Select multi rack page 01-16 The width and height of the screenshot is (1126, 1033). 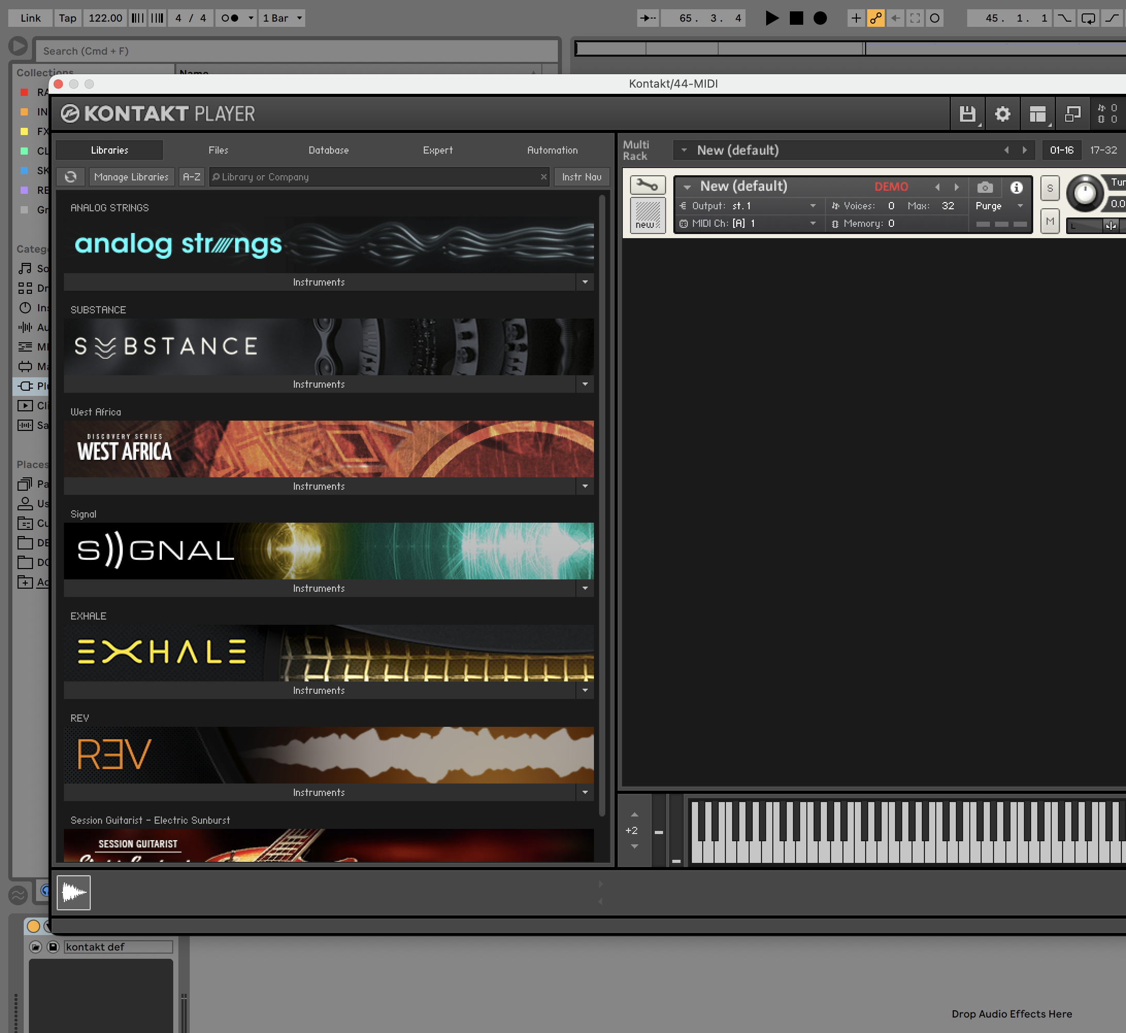pyautogui.click(x=1062, y=150)
